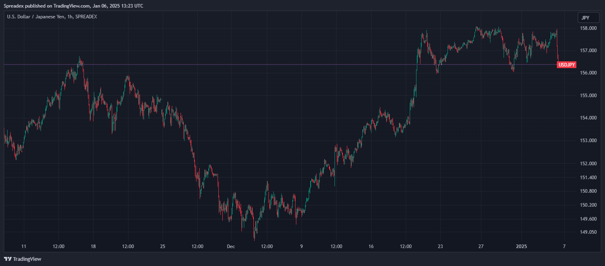Click the 158.000 price axis label
Screen dimensions: 605x266
coord(588,28)
